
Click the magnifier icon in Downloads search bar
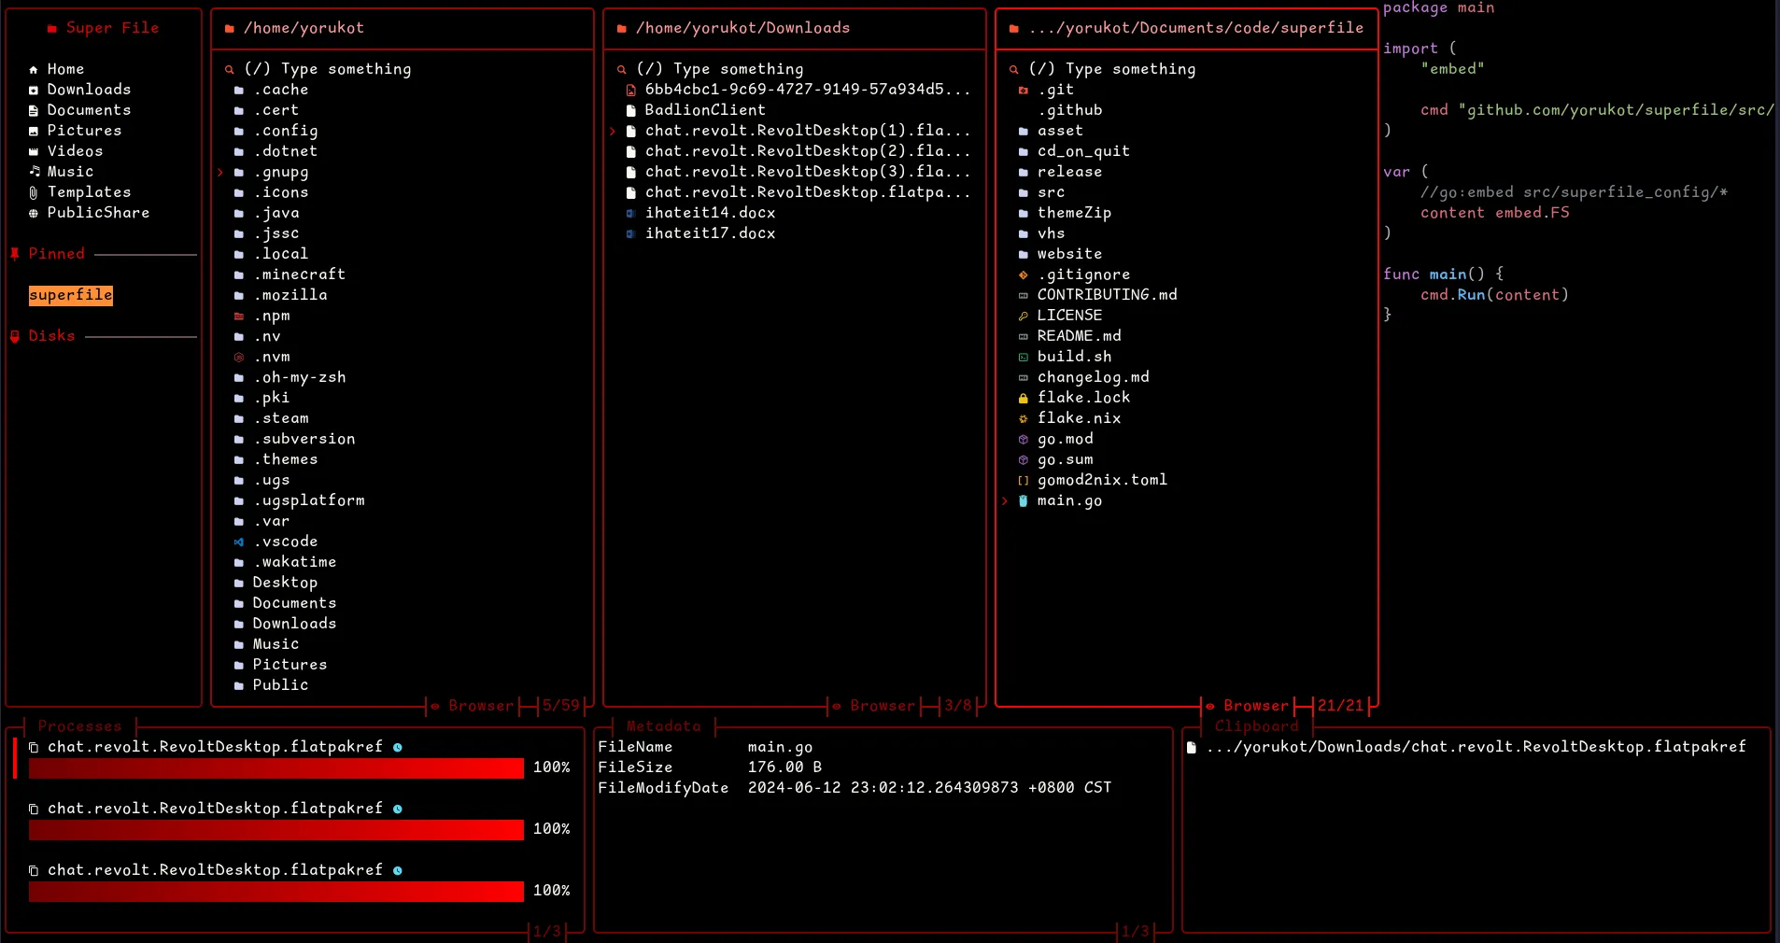point(622,69)
